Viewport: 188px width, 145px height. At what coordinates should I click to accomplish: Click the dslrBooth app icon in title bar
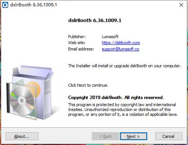point(5,5)
